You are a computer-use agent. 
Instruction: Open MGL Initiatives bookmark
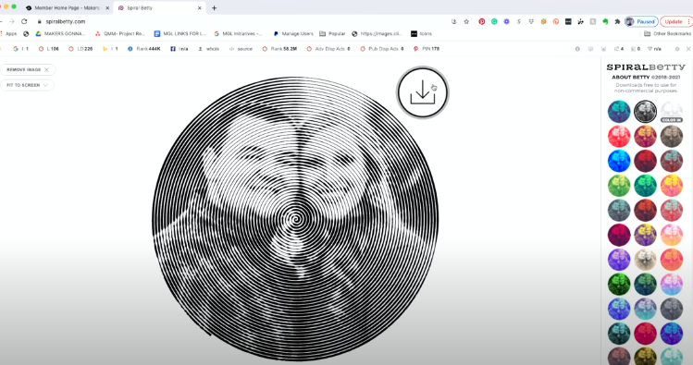click(x=238, y=33)
